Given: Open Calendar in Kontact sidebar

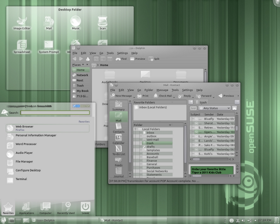Looking at the screenshot, I should pos(118,139).
